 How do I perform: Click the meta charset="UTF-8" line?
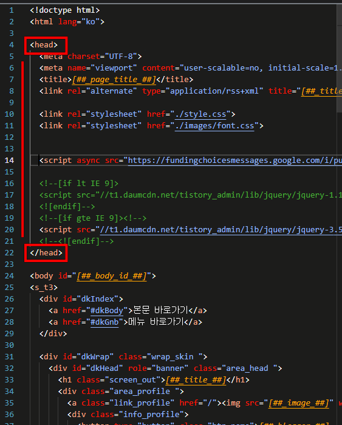[x=91, y=57]
